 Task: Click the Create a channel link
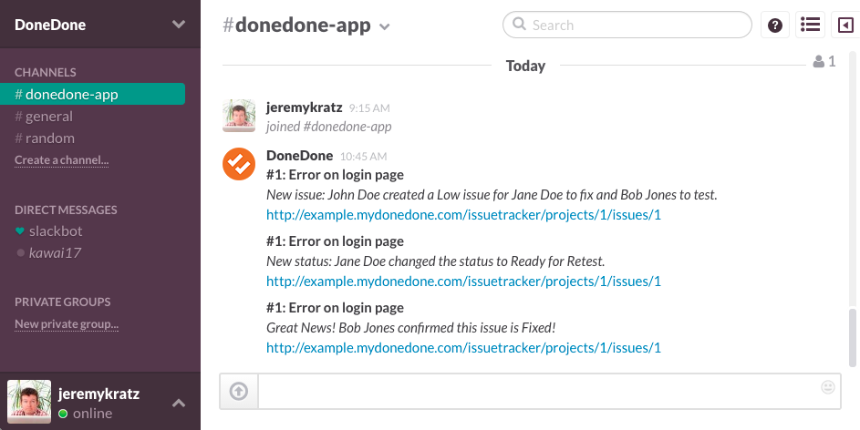[61, 160]
